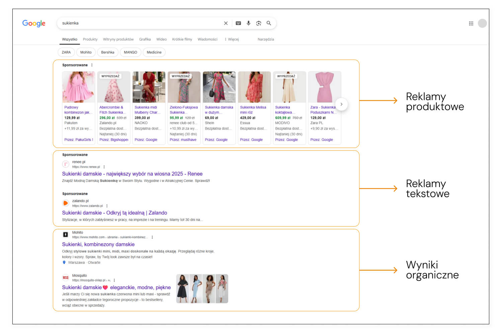Screen dimensions: 502x333
Task: Click WYPRZEDAŻ badge on Abercrombie dress
Action: coord(110,76)
